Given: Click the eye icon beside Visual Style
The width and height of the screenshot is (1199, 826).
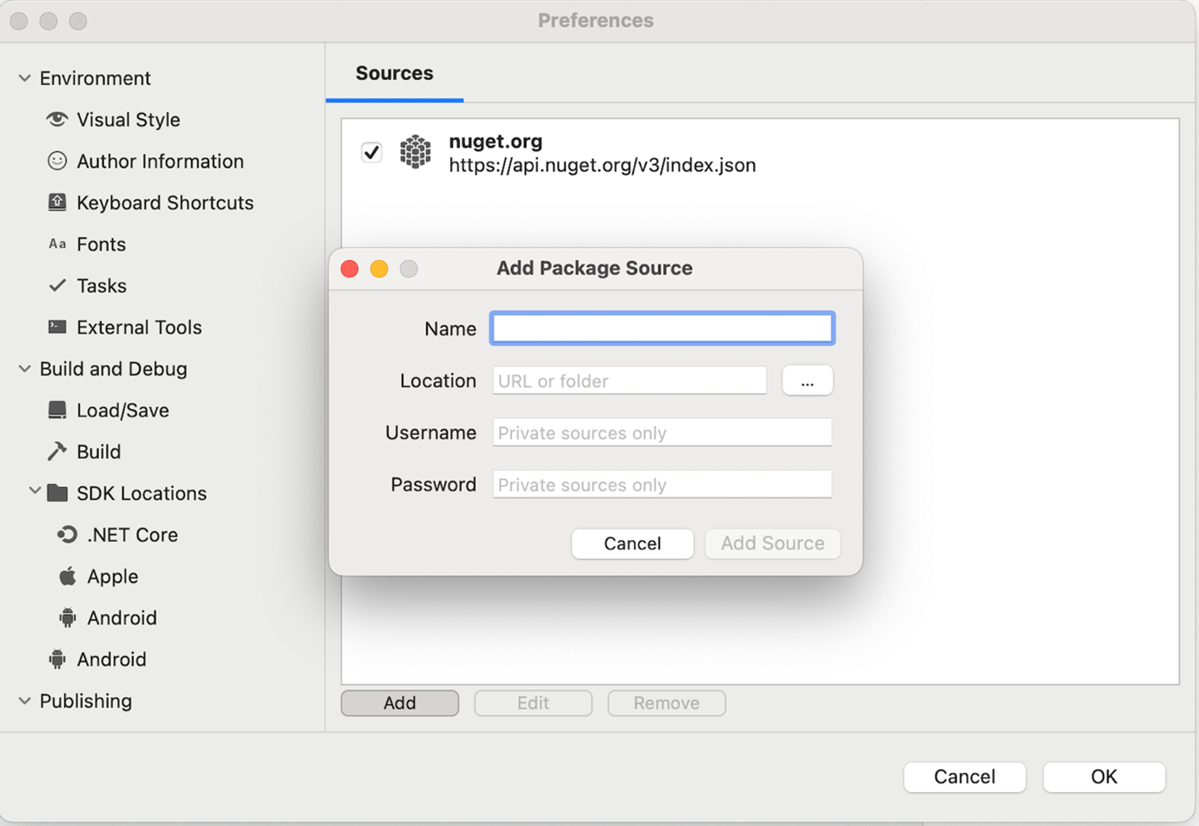Looking at the screenshot, I should [57, 119].
